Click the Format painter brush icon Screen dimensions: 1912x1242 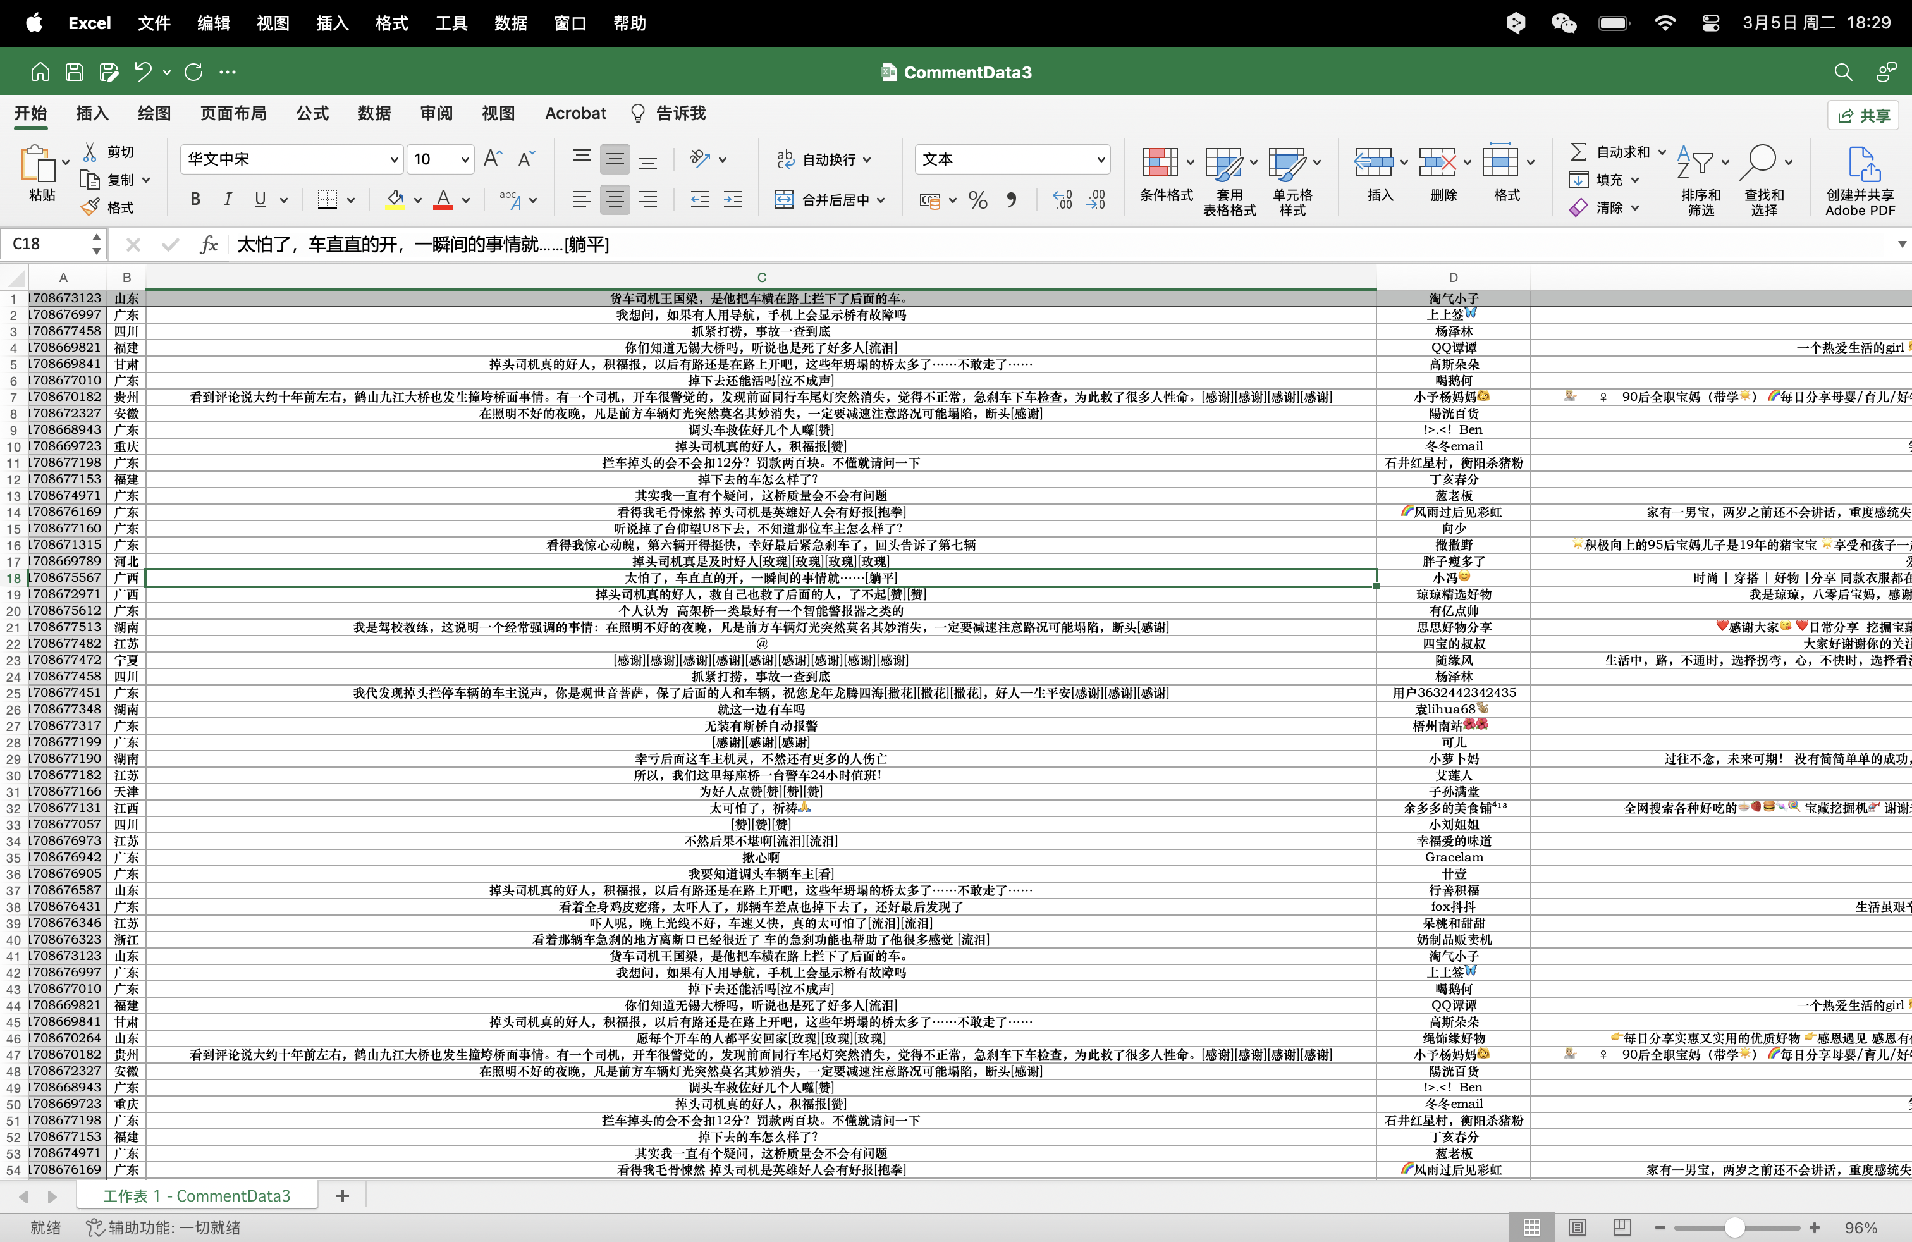[x=90, y=206]
